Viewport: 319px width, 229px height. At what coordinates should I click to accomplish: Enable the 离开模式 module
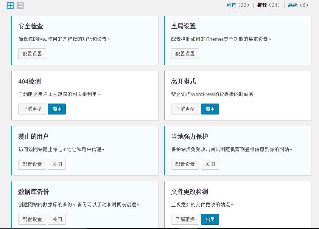pyautogui.click(x=210, y=109)
